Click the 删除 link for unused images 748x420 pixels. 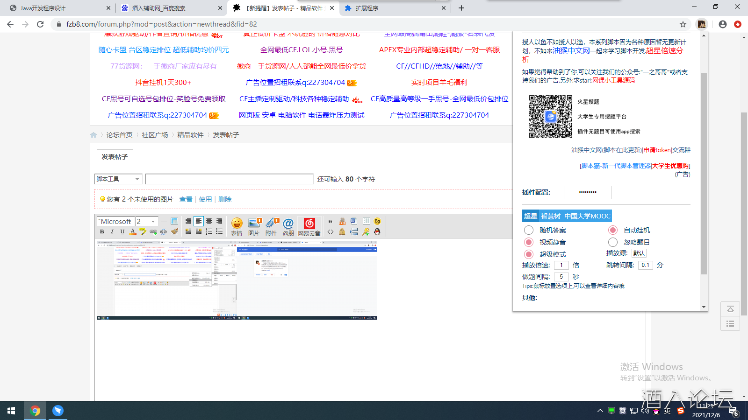click(x=225, y=199)
